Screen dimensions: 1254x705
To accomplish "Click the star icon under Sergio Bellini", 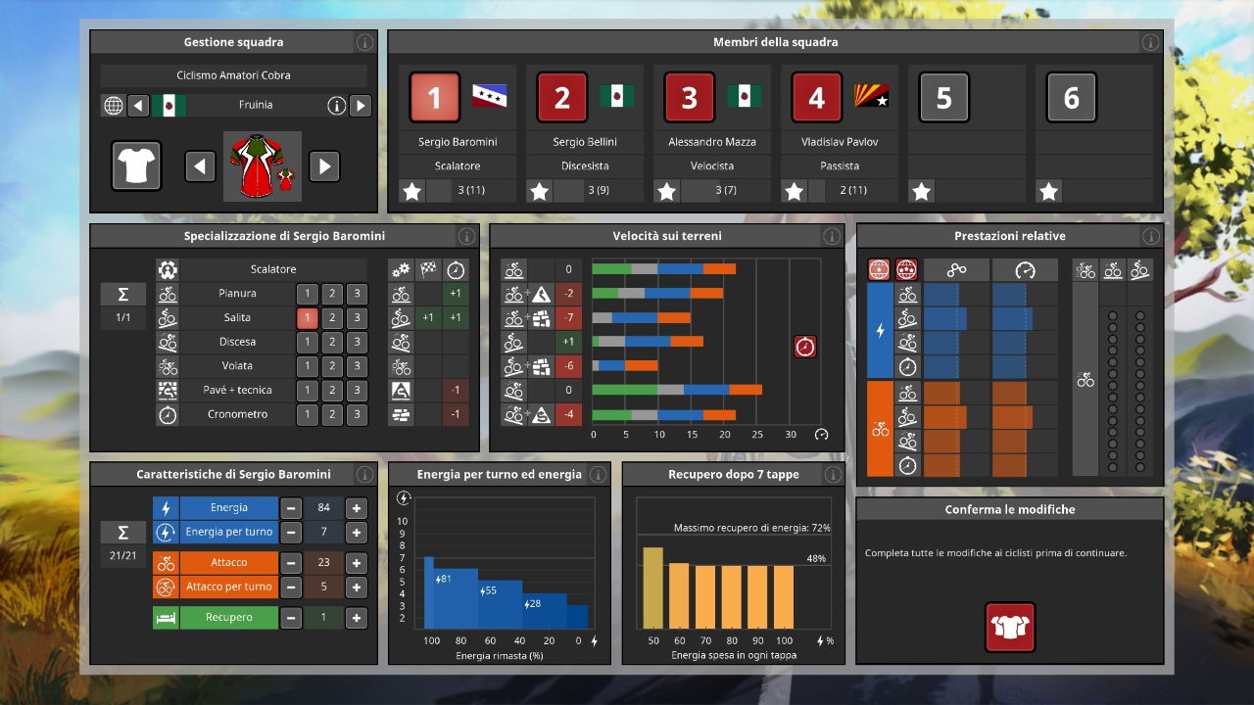I will click(x=540, y=191).
